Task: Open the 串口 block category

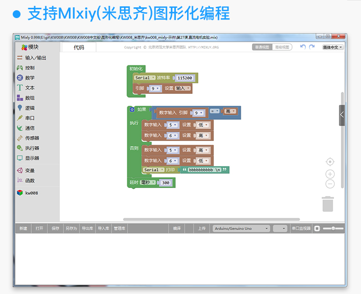Action: tap(26, 118)
